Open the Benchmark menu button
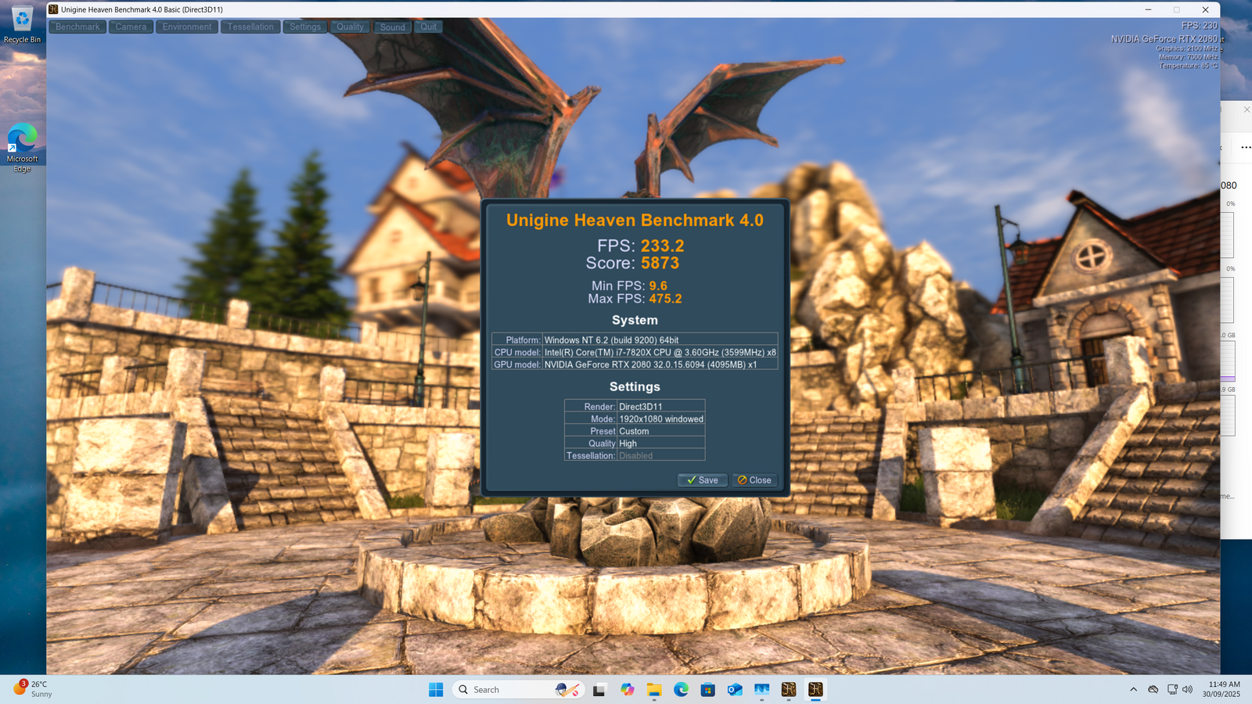The width and height of the screenshot is (1252, 704). [x=77, y=27]
